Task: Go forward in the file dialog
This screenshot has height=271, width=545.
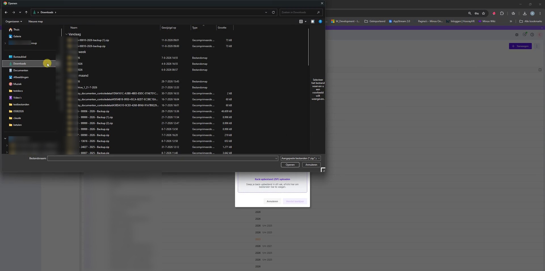Action: [13, 12]
